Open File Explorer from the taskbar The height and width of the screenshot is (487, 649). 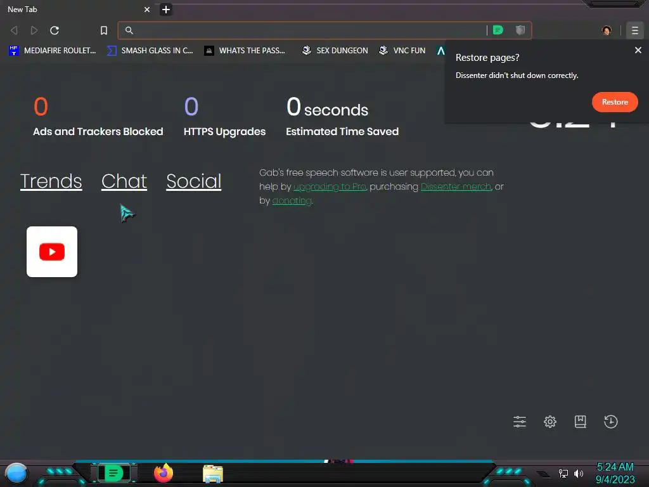click(213, 474)
